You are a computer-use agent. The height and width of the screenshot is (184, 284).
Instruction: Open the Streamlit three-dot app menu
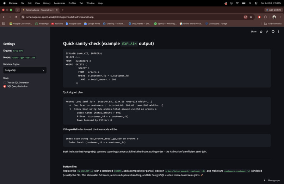click(x=279, y=32)
